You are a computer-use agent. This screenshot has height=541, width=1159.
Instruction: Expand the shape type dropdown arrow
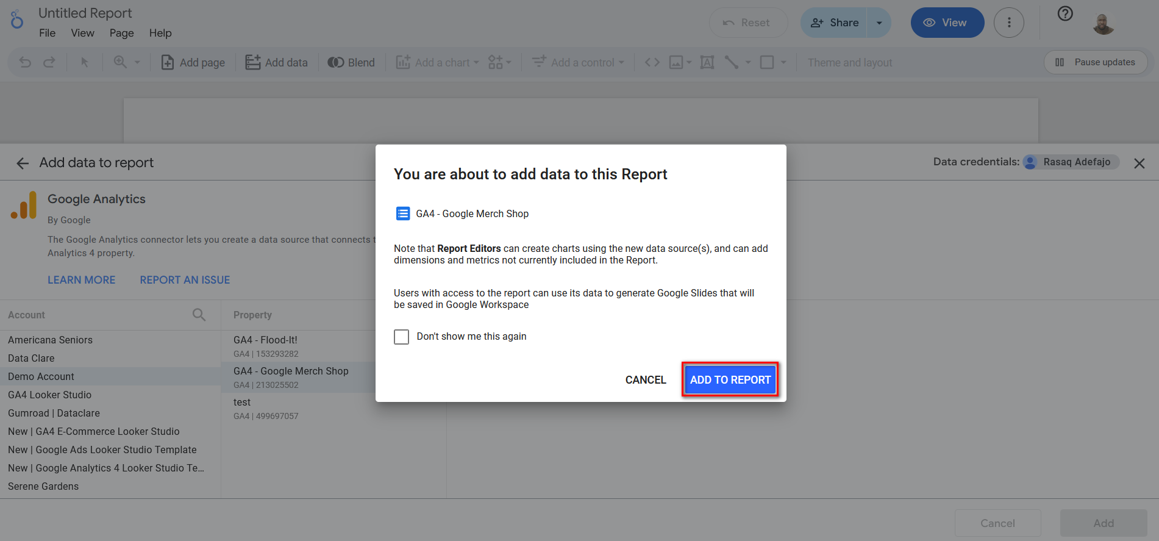click(x=783, y=62)
